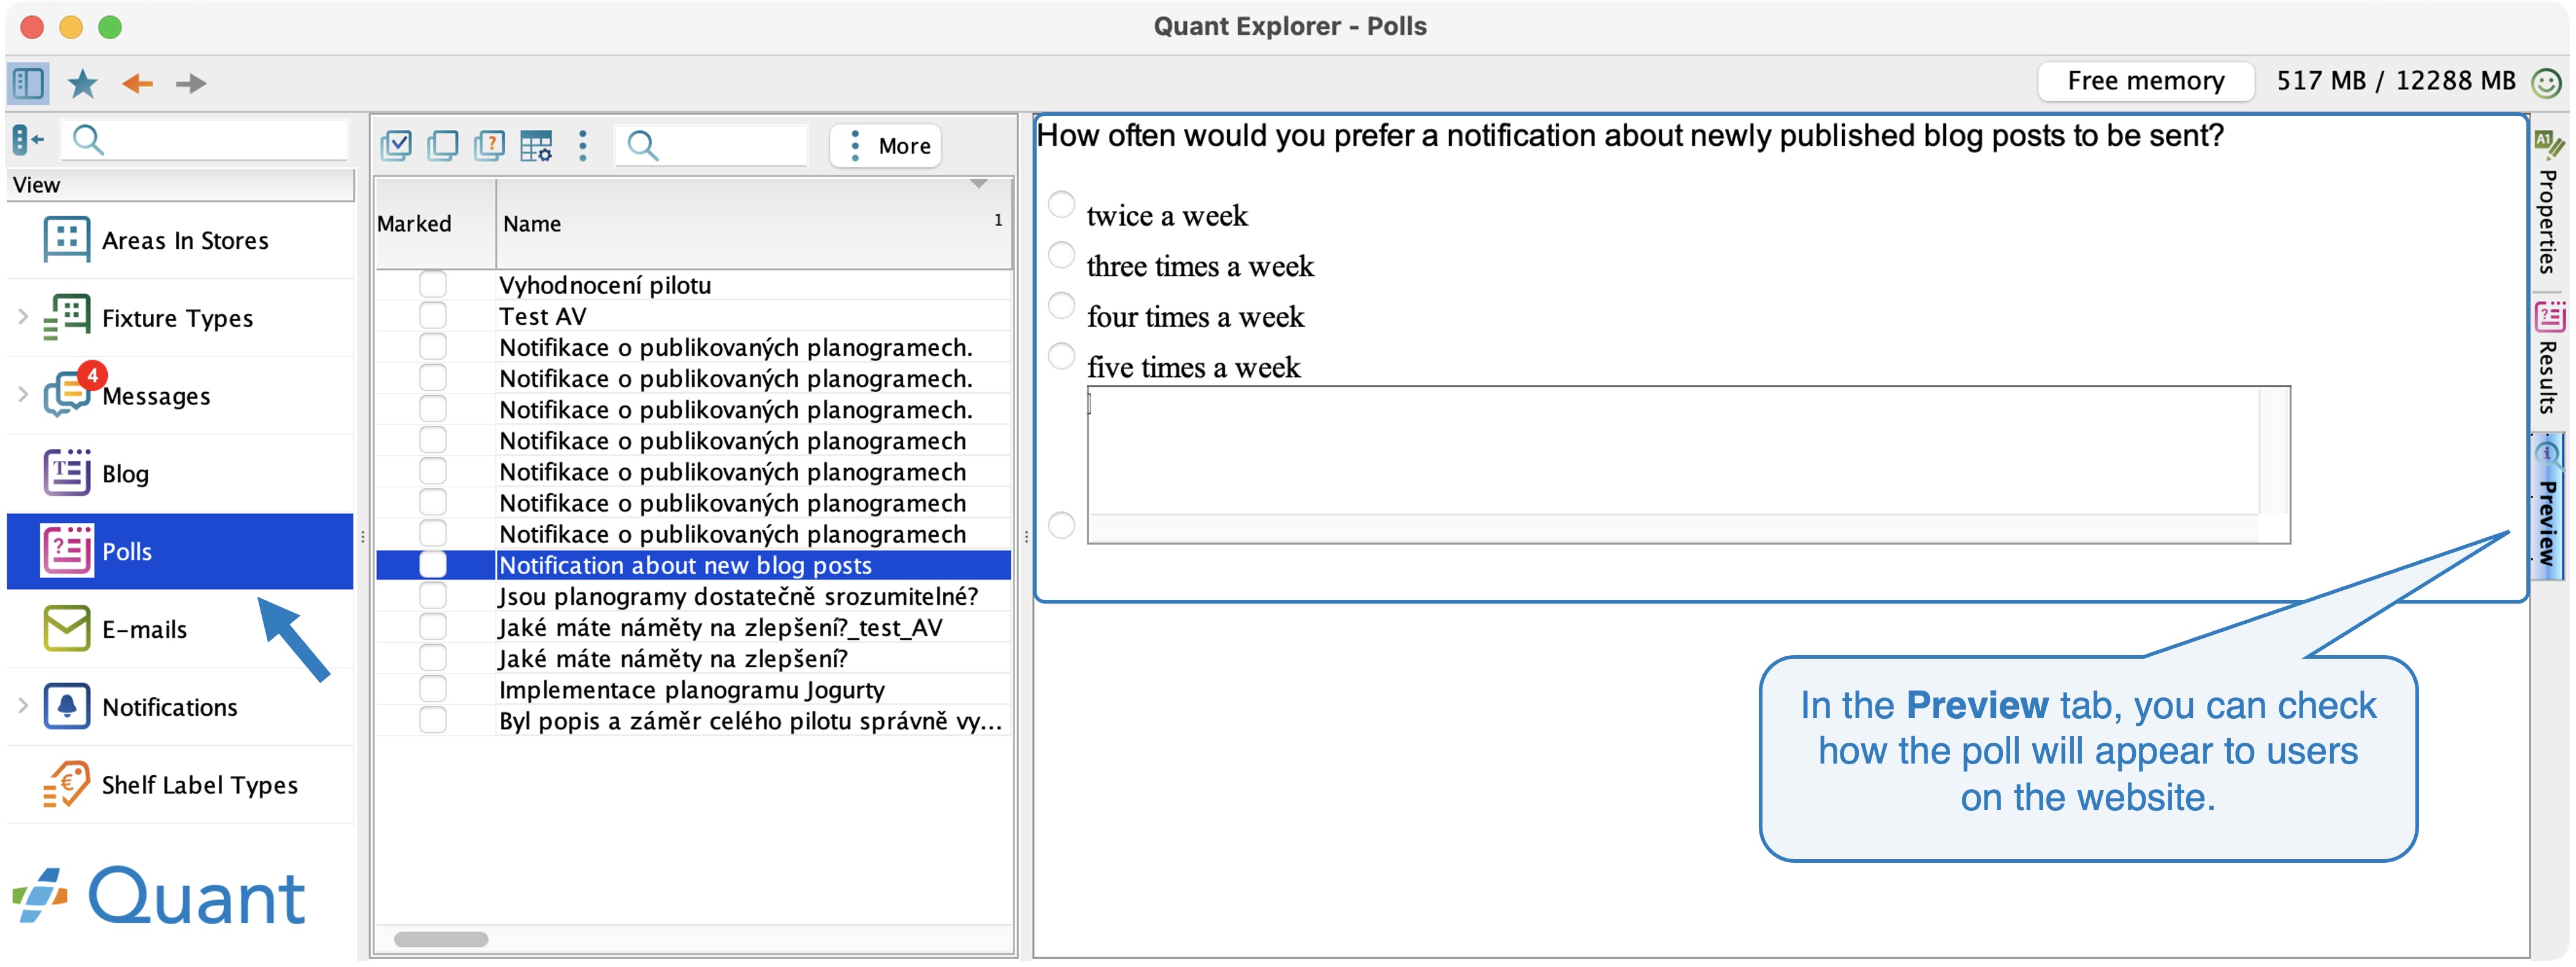Click the invert marking icon

pyautogui.click(x=489, y=146)
